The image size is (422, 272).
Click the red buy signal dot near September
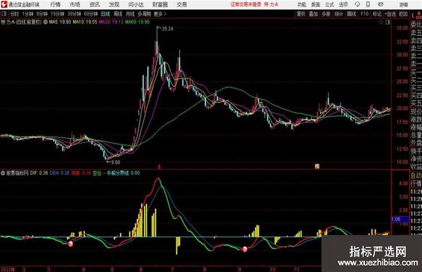(245, 249)
